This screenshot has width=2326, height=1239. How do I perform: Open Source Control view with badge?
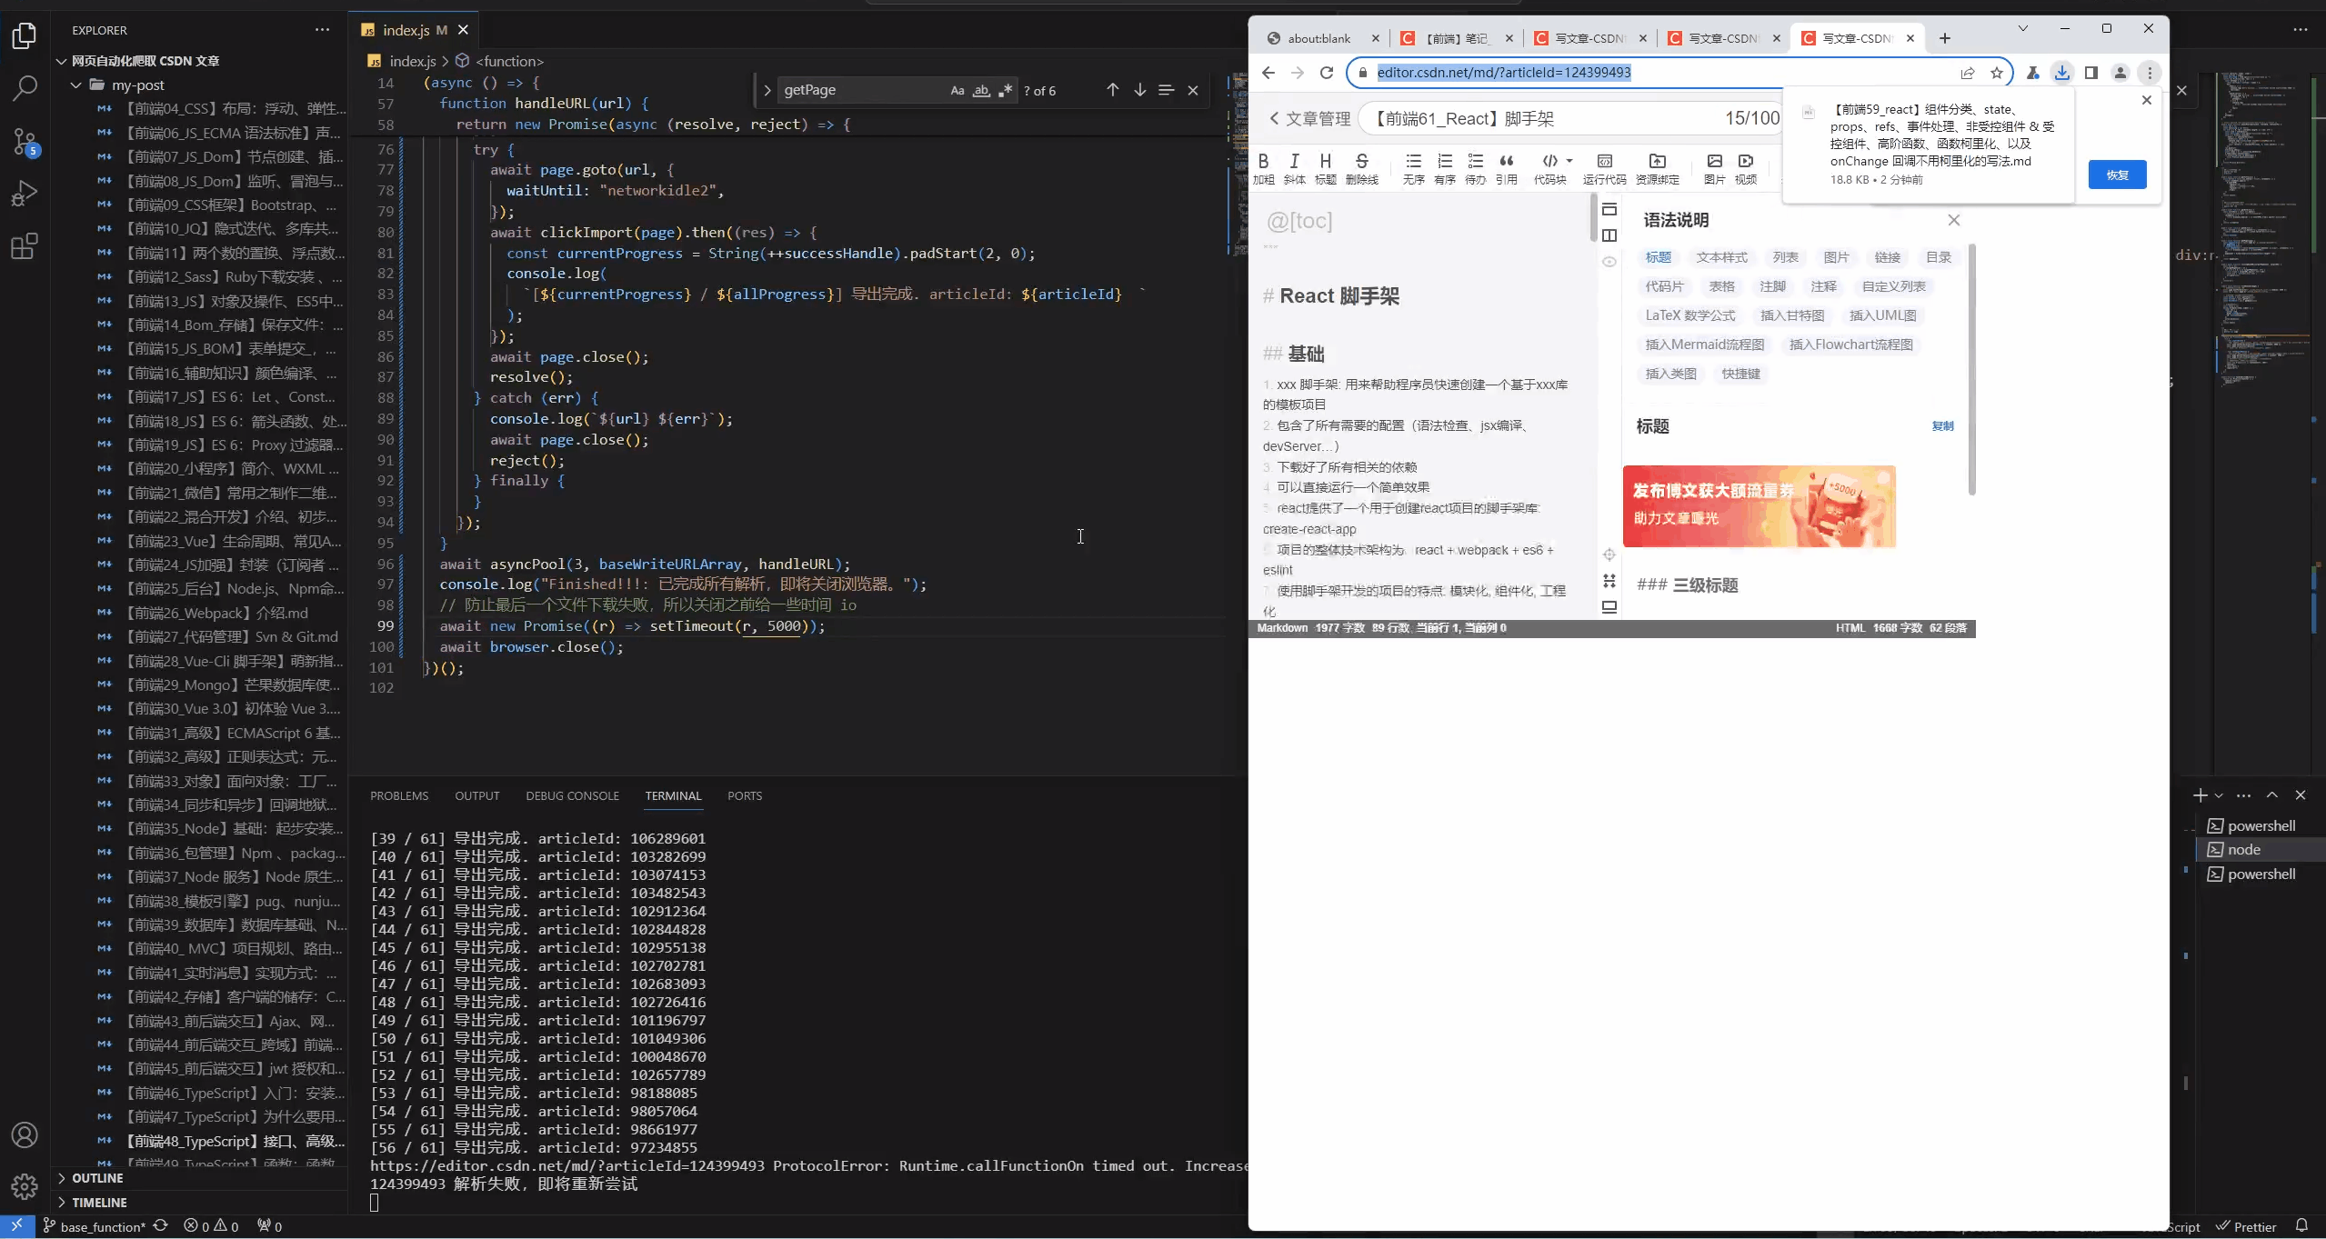[25, 142]
